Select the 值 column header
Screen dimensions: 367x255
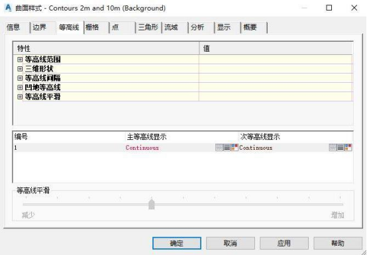coord(276,48)
